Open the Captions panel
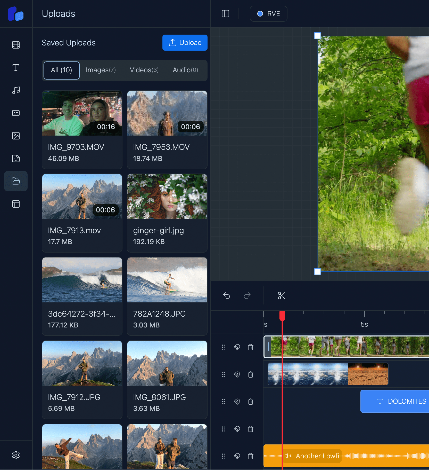The height and width of the screenshot is (470, 429). [16, 113]
